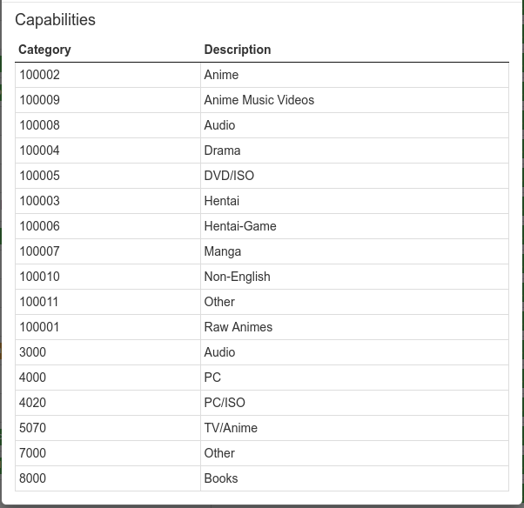The width and height of the screenshot is (524, 508).
Task: Select category 3000 cell
Action: pyautogui.click(x=33, y=352)
